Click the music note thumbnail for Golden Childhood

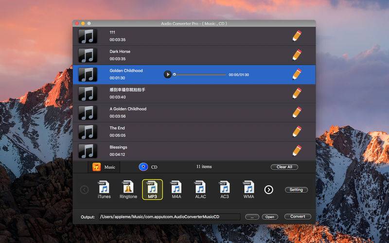[x=88, y=74]
